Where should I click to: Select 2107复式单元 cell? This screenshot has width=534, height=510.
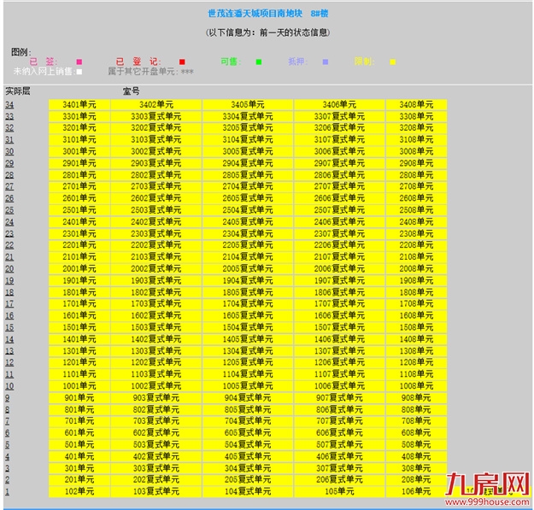(339, 257)
